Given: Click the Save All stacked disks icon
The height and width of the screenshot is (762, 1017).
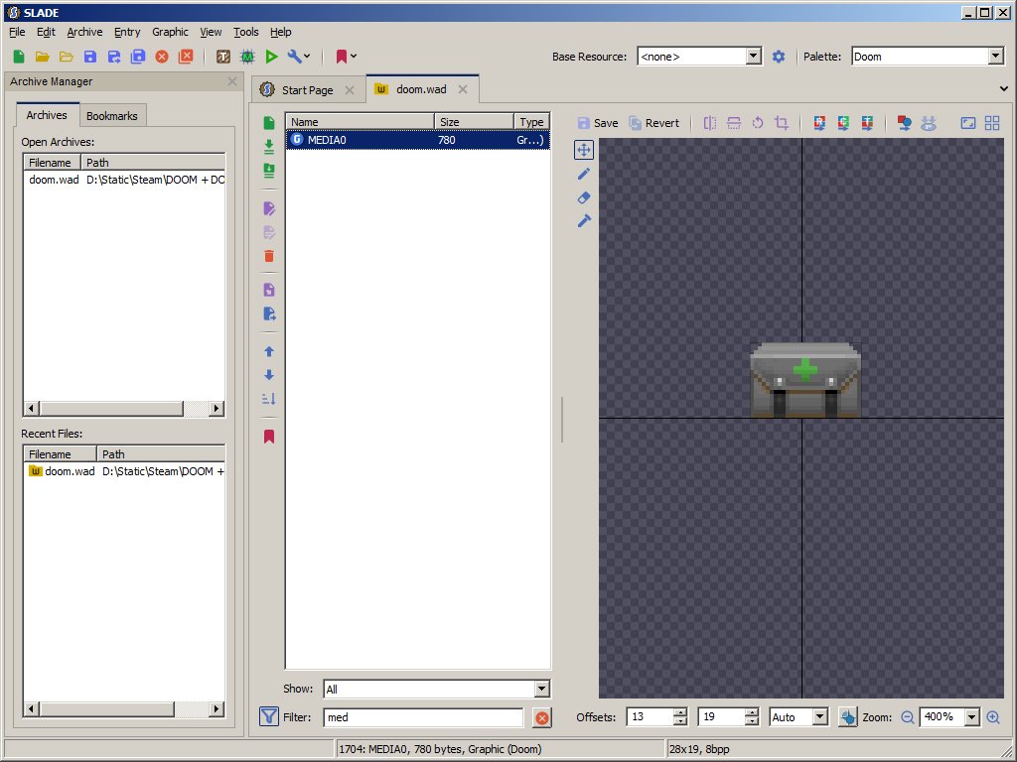Looking at the screenshot, I should 138,57.
